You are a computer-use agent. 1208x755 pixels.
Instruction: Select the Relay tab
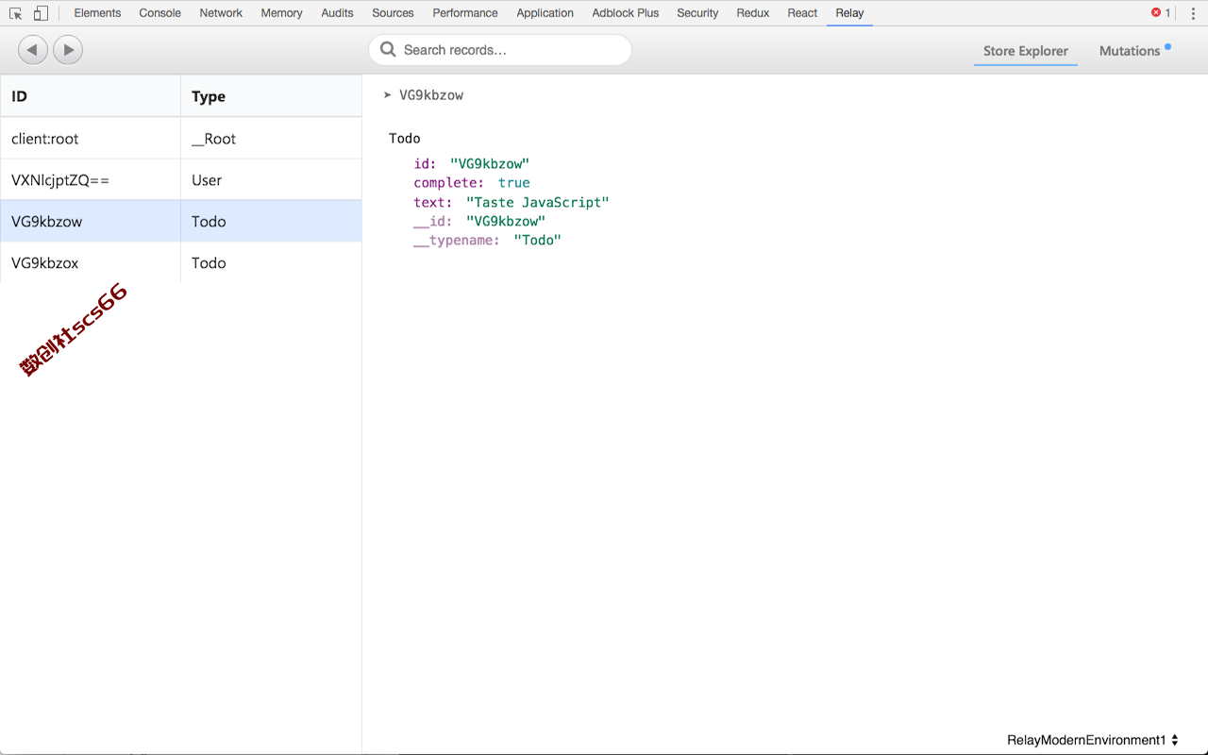click(x=849, y=13)
